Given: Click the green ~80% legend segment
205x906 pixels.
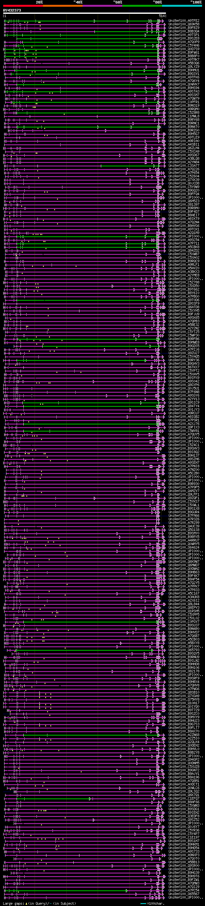Looking at the screenshot, I should point(142,6).
